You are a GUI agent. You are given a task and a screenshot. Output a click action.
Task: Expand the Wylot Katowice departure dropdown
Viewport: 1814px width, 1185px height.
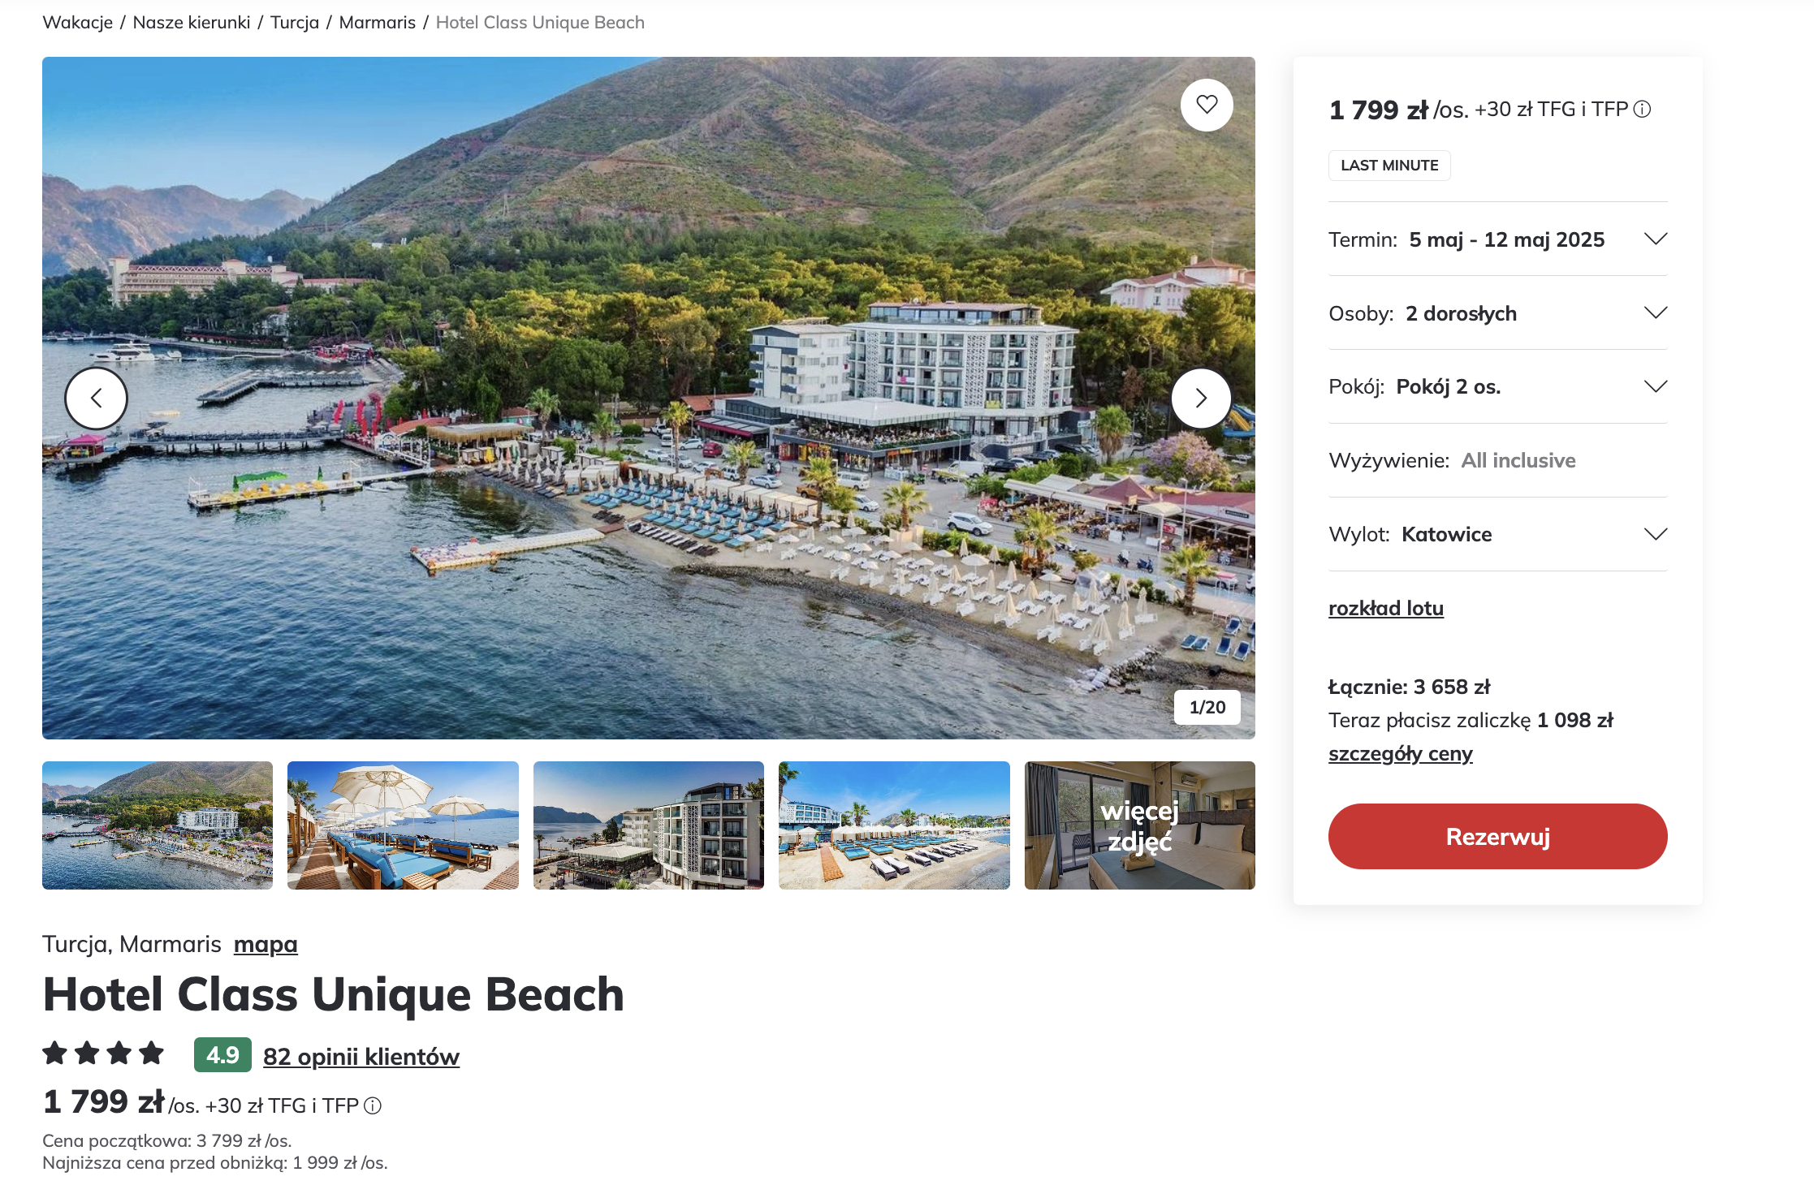[1497, 535]
